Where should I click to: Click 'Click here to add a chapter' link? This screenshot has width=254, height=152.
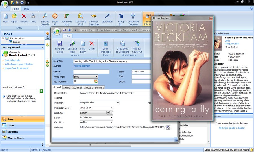(x=232, y=128)
